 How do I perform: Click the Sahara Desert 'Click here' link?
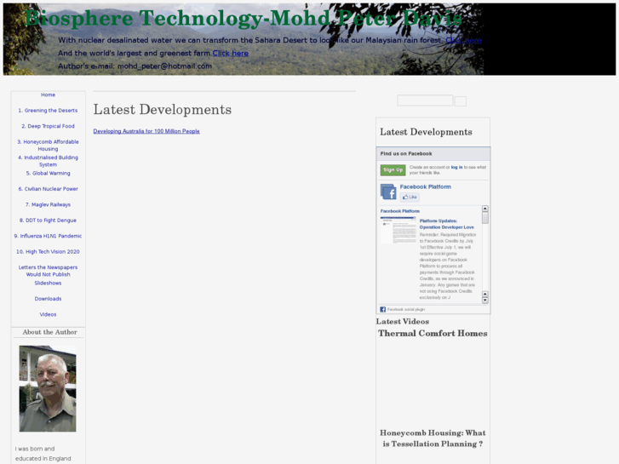pyautogui.click(x=463, y=40)
